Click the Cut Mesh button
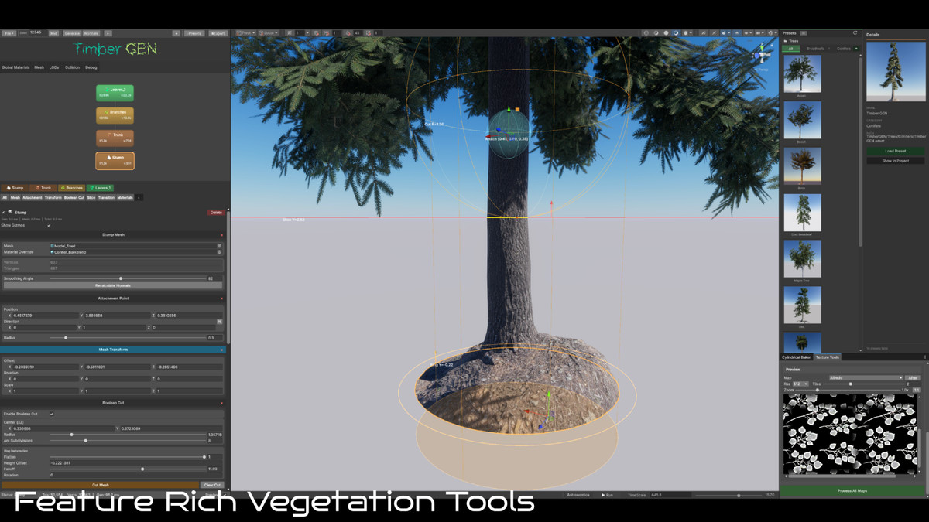Image resolution: width=929 pixels, height=522 pixels. pos(101,486)
